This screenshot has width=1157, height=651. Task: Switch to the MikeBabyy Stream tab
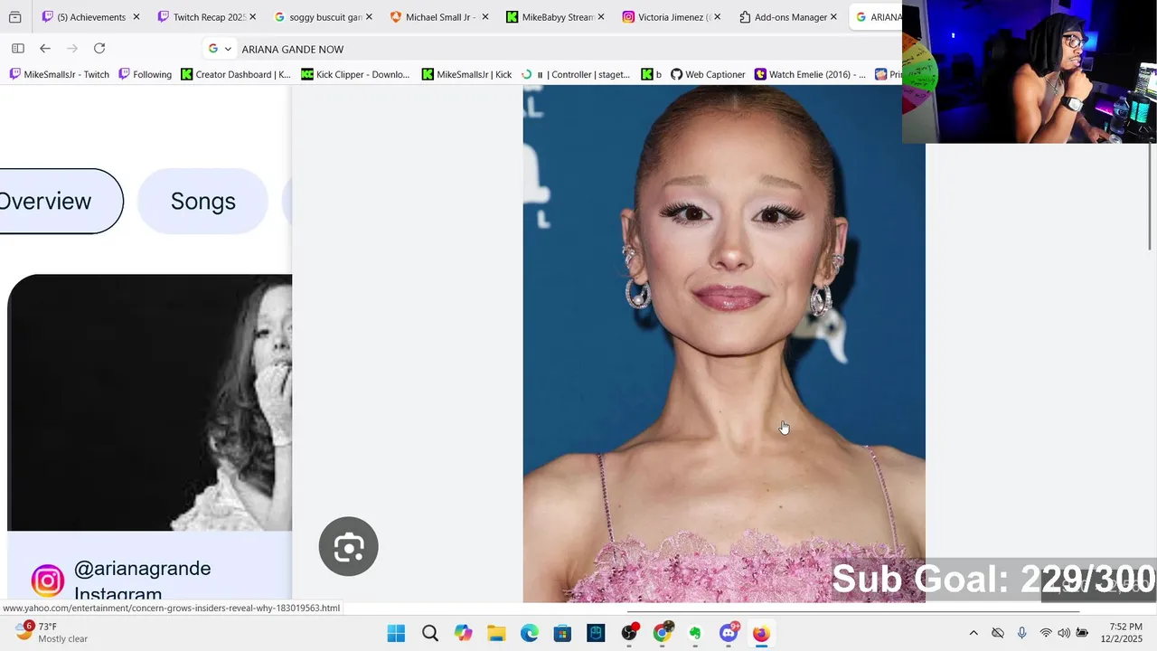pyautogui.click(x=556, y=17)
